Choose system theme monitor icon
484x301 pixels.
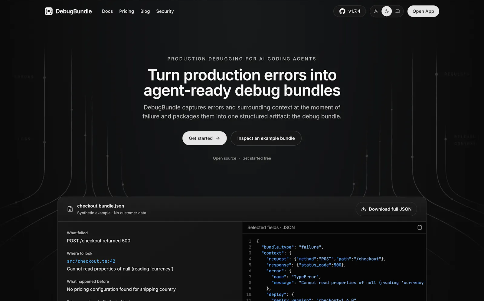pyautogui.click(x=397, y=11)
